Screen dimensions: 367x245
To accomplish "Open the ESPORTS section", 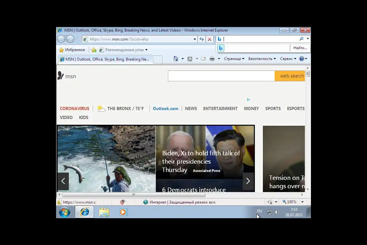I will coord(296,108).
